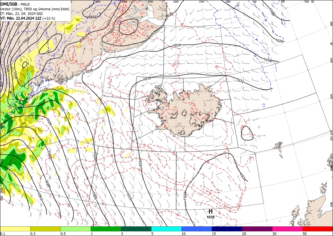Click the "1022" isobar label

click(x=49, y=155)
